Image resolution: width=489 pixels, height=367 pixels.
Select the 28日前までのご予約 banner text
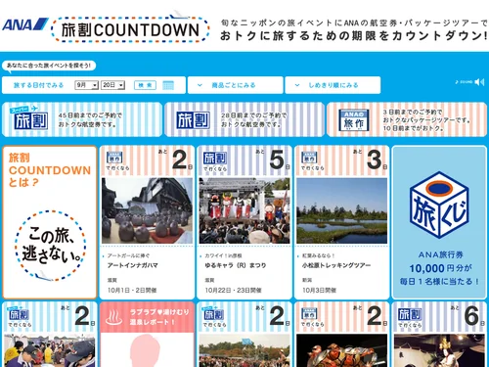[x=253, y=119]
